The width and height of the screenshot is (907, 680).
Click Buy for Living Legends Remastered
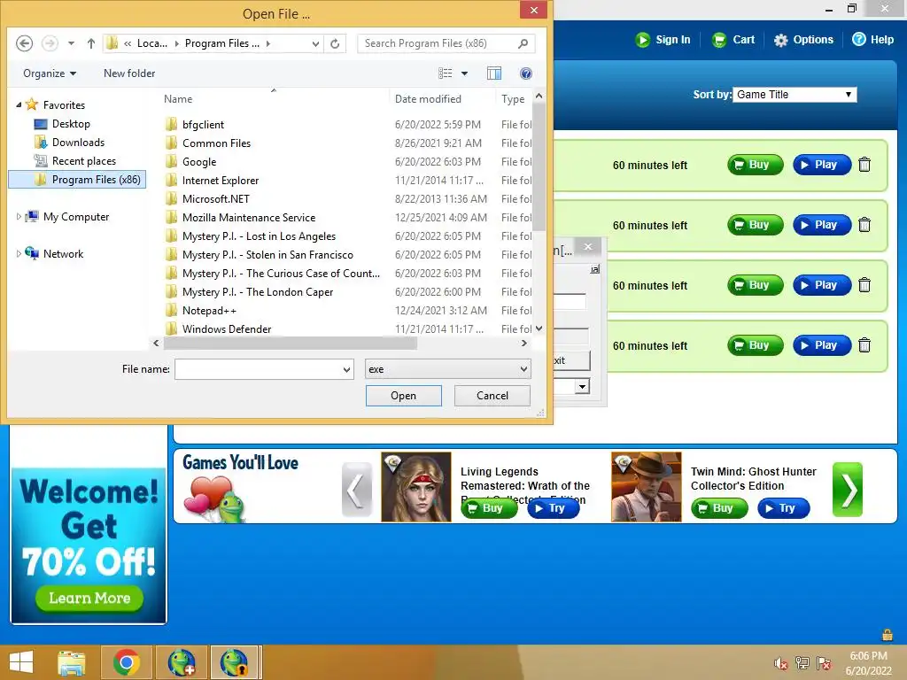pos(489,508)
